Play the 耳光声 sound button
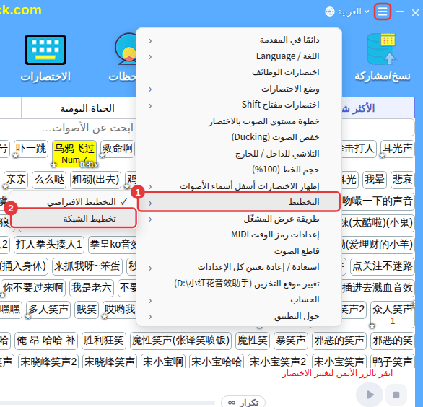Viewport: 423px width, 407px height. pyautogui.click(x=397, y=149)
